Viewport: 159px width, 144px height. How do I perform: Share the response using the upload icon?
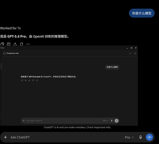pyautogui.click(x=15, y=44)
